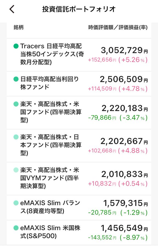Click green dot beside 楽天・高配当株式・米国ファンド
The image size is (158, 248).
pyautogui.click(x=16, y=104)
